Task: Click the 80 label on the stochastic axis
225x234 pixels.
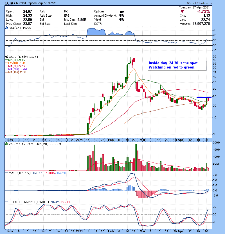Action: pyautogui.click(x=214, y=207)
